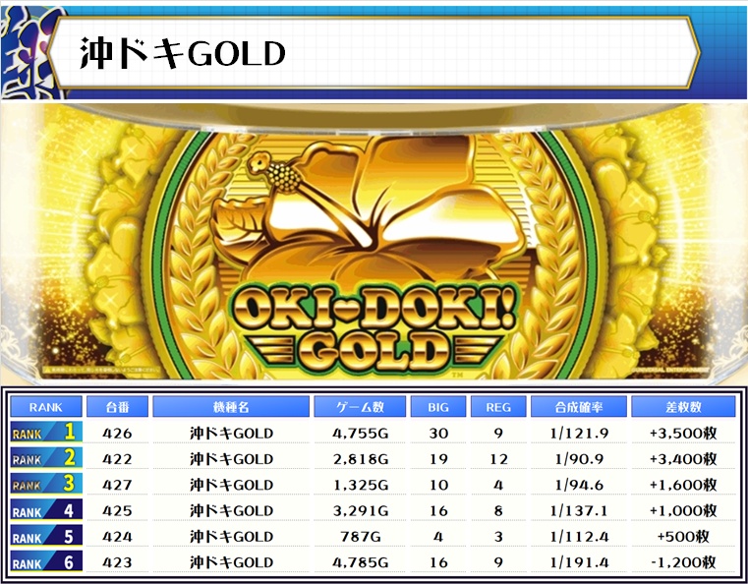This screenshot has height=584, width=748.
Task: Select the 機種名 column header
Action: pyautogui.click(x=231, y=407)
